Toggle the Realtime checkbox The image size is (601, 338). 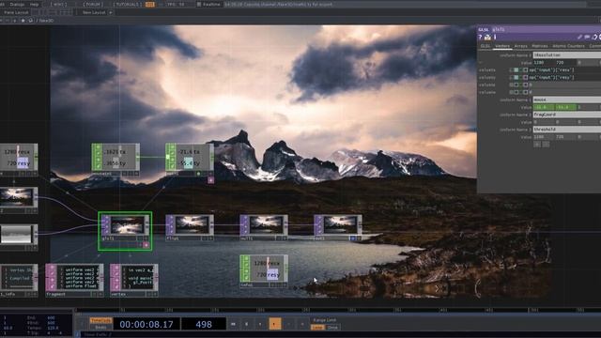click(x=198, y=4)
